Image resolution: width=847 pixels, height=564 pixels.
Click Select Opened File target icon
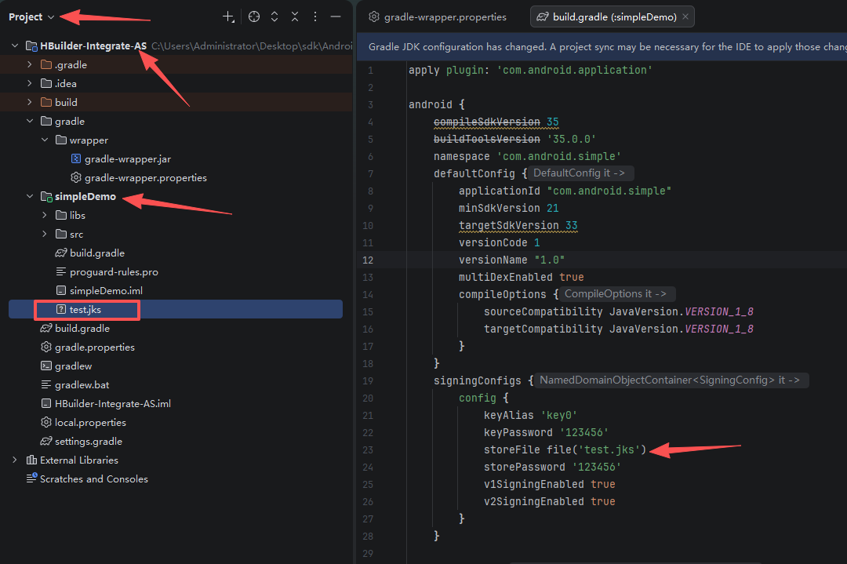pos(254,16)
